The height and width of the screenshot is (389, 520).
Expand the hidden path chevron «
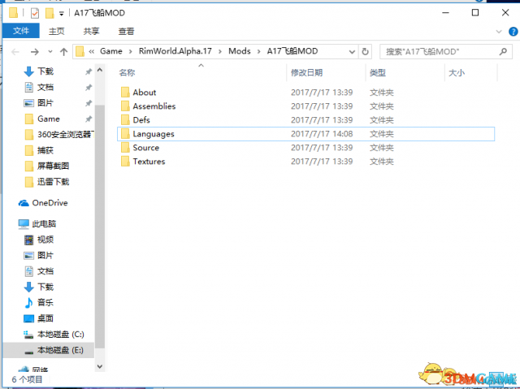pyautogui.click(x=92, y=51)
